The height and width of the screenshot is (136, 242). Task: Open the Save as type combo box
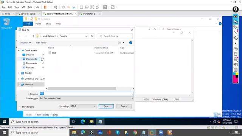(x=86, y=98)
